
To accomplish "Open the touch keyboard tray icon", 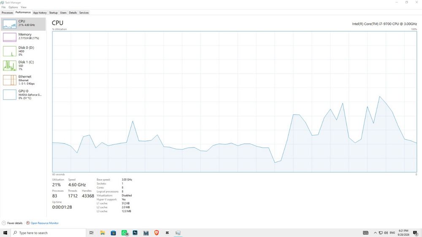I will (365, 233).
